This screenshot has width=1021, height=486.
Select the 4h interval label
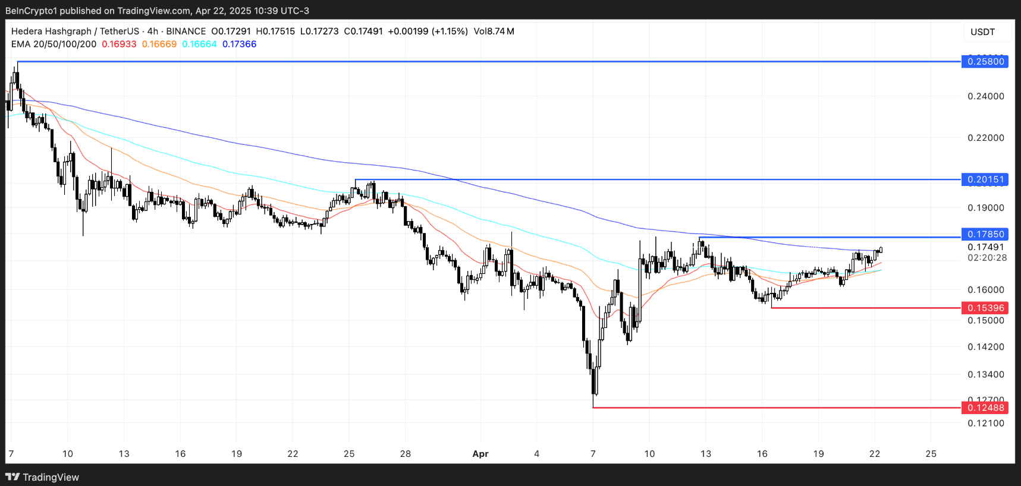point(153,31)
